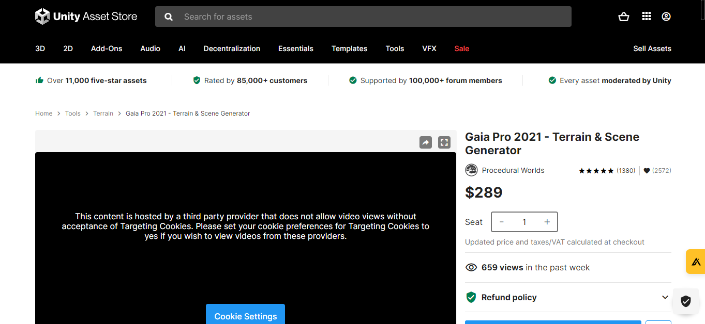705x324 pixels.
Task: Open the Decentralization category
Action: coord(232,48)
